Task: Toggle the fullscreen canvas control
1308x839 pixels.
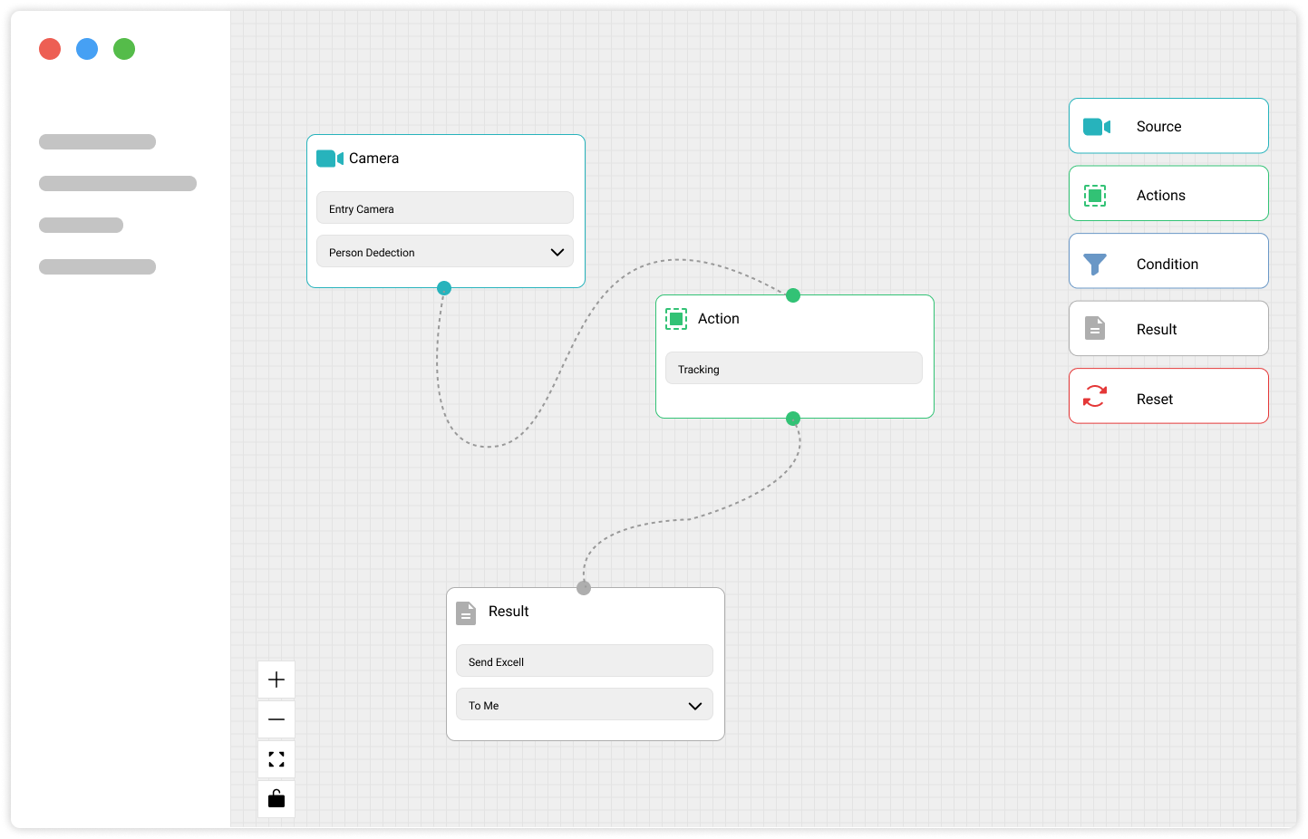Action: tap(276, 758)
